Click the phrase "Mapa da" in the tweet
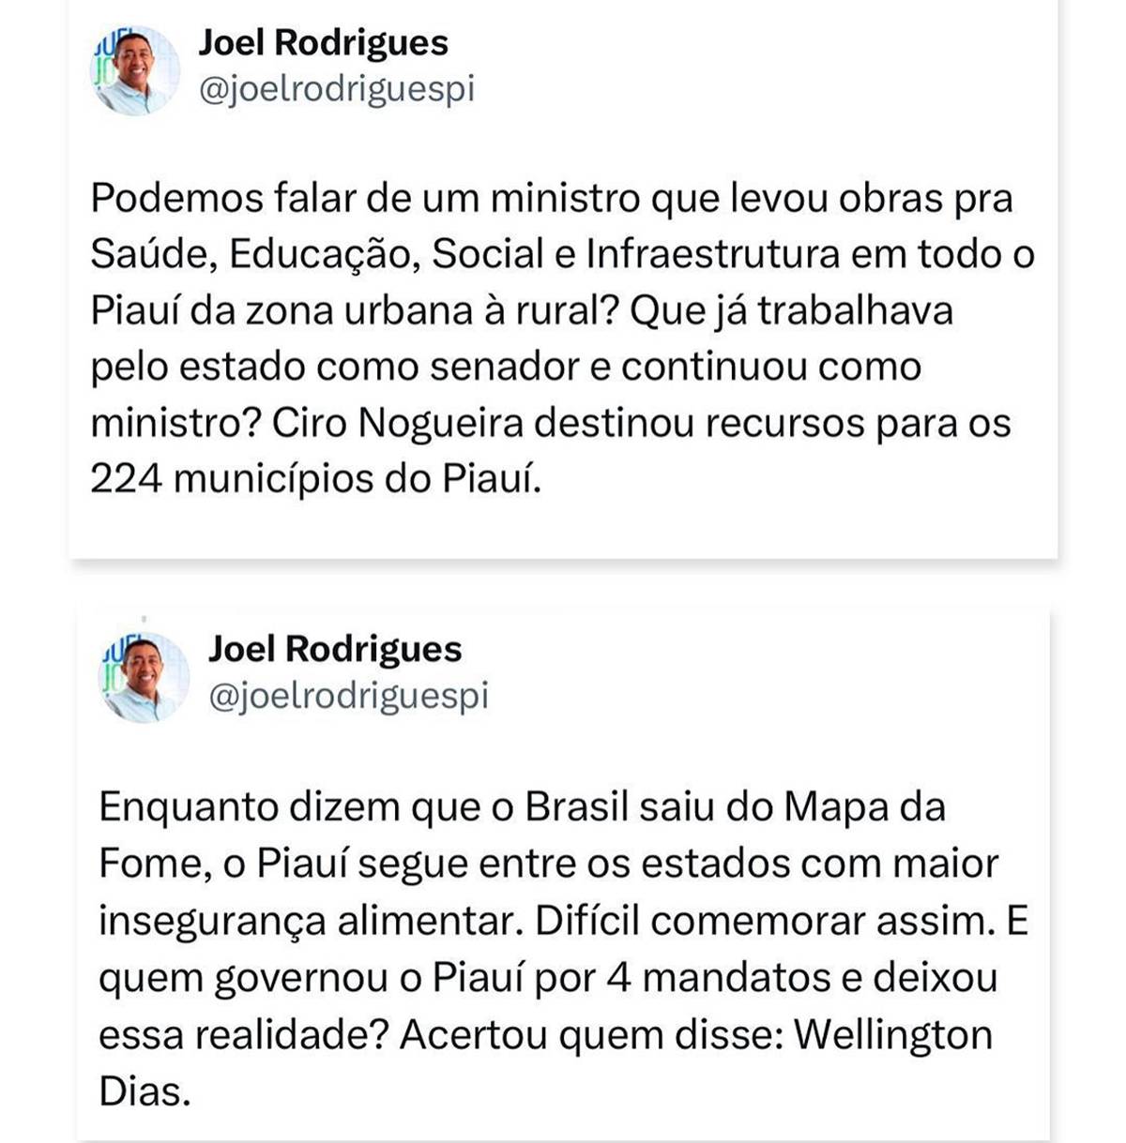This screenshot has height=1143, width=1126. coord(864,807)
